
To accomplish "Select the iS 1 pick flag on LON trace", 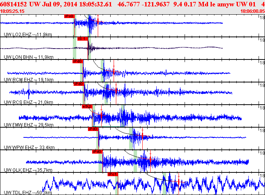I will tap(83, 39).
